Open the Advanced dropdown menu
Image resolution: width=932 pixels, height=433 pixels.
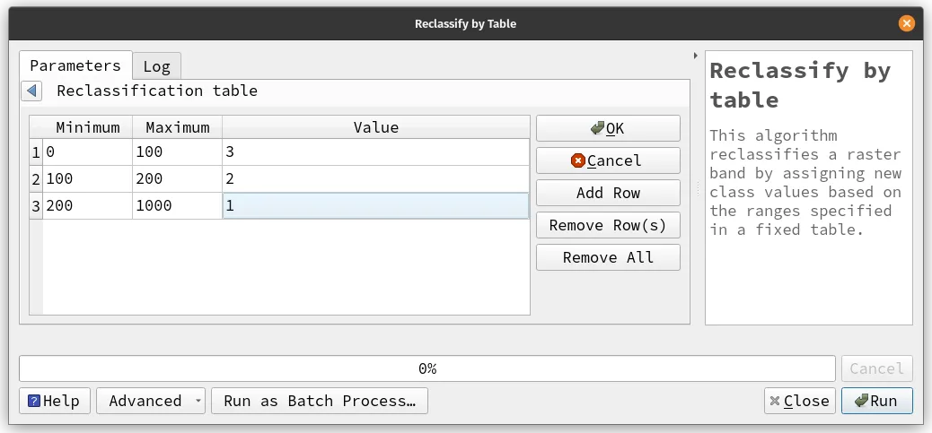coord(151,401)
